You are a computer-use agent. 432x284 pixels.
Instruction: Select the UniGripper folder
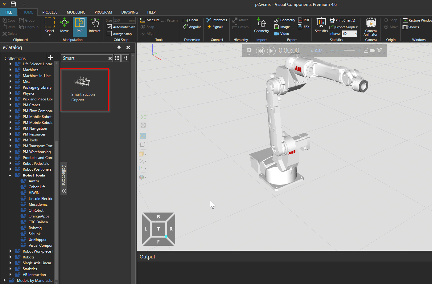click(x=37, y=240)
